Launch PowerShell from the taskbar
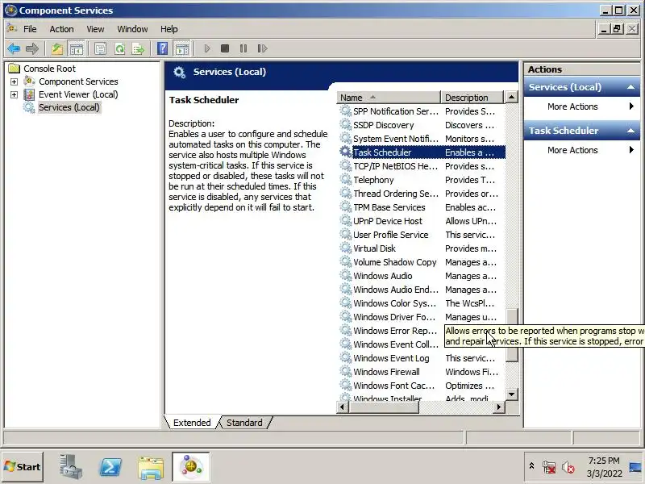 coord(110,467)
